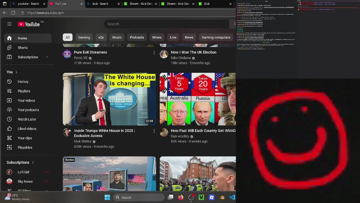Open Shorts from the sidebar
Viewport: 360px width, 203px height.
(x=28, y=48)
